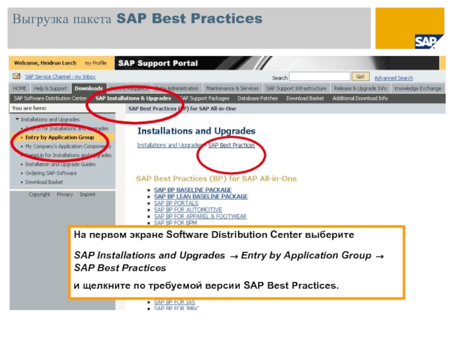This screenshot has width=452, height=339.
Task: Open the SAP BP FOR IAS link
Action: (x=175, y=302)
